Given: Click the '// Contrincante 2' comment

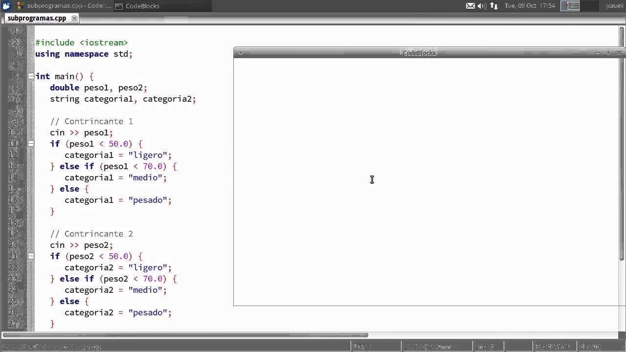Looking at the screenshot, I should [91, 234].
